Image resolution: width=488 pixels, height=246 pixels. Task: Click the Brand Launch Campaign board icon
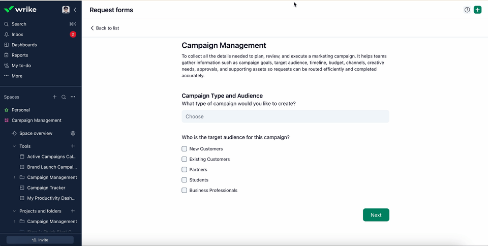(22, 167)
